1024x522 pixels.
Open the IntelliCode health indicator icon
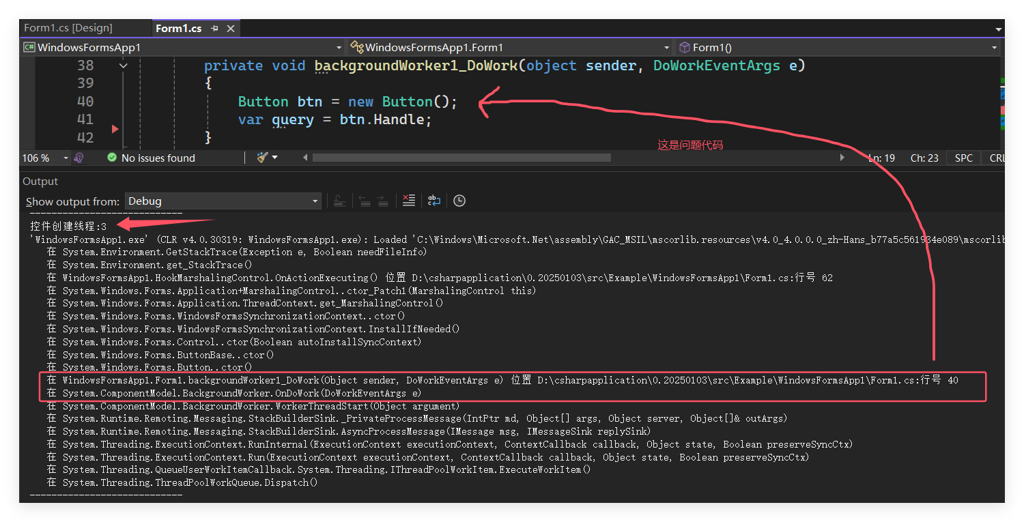pyautogui.click(x=79, y=158)
